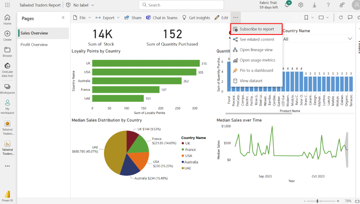Select Subscribe to report menu item
This screenshot has width=360, height=204.
point(256,29)
